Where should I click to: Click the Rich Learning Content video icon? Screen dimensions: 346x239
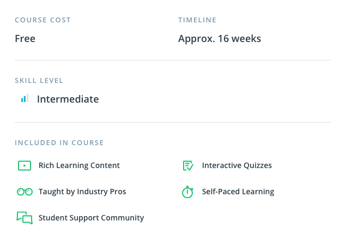click(25, 165)
